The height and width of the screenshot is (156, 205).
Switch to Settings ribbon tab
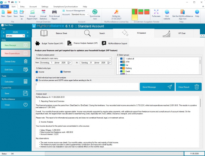(x=45, y=7)
